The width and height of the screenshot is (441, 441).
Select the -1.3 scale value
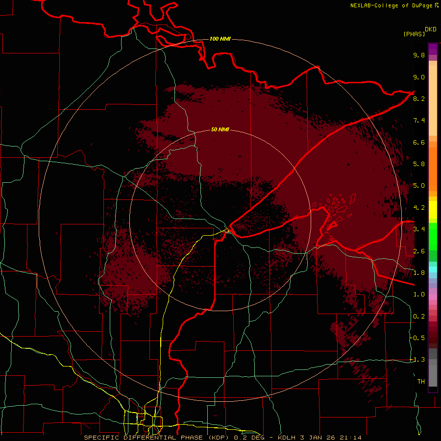pyautogui.click(x=417, y=360)
